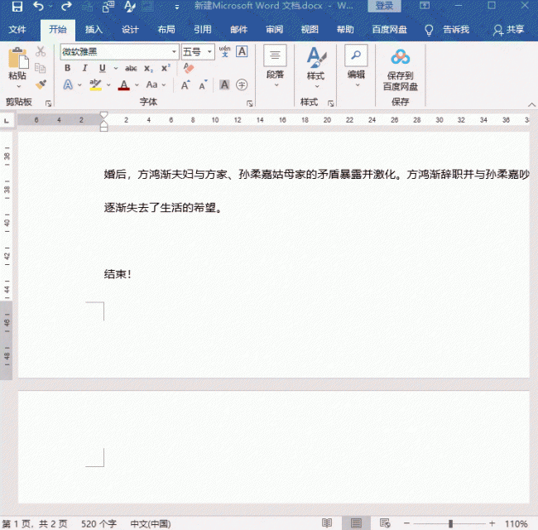Insert an enclosed character (circled 字)
This screenshot has height=530, width=538.
coord(242,84)
